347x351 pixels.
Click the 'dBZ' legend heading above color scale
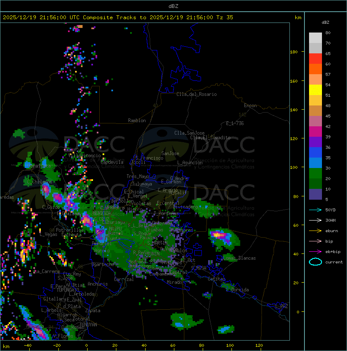325,23
